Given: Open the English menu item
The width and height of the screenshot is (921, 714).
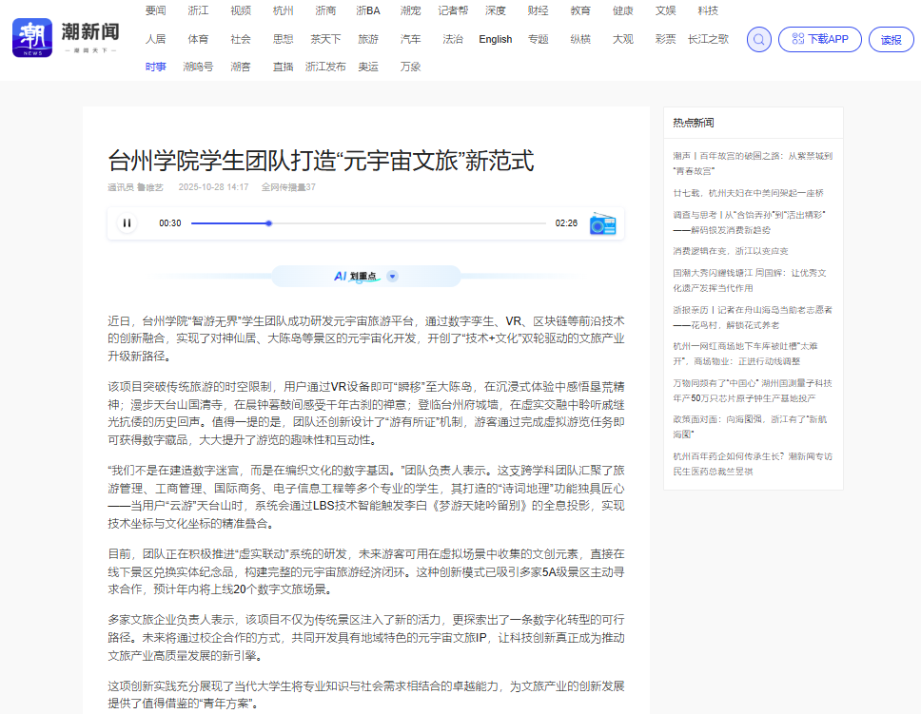Looking at the screenshot, I should point(495,39).
